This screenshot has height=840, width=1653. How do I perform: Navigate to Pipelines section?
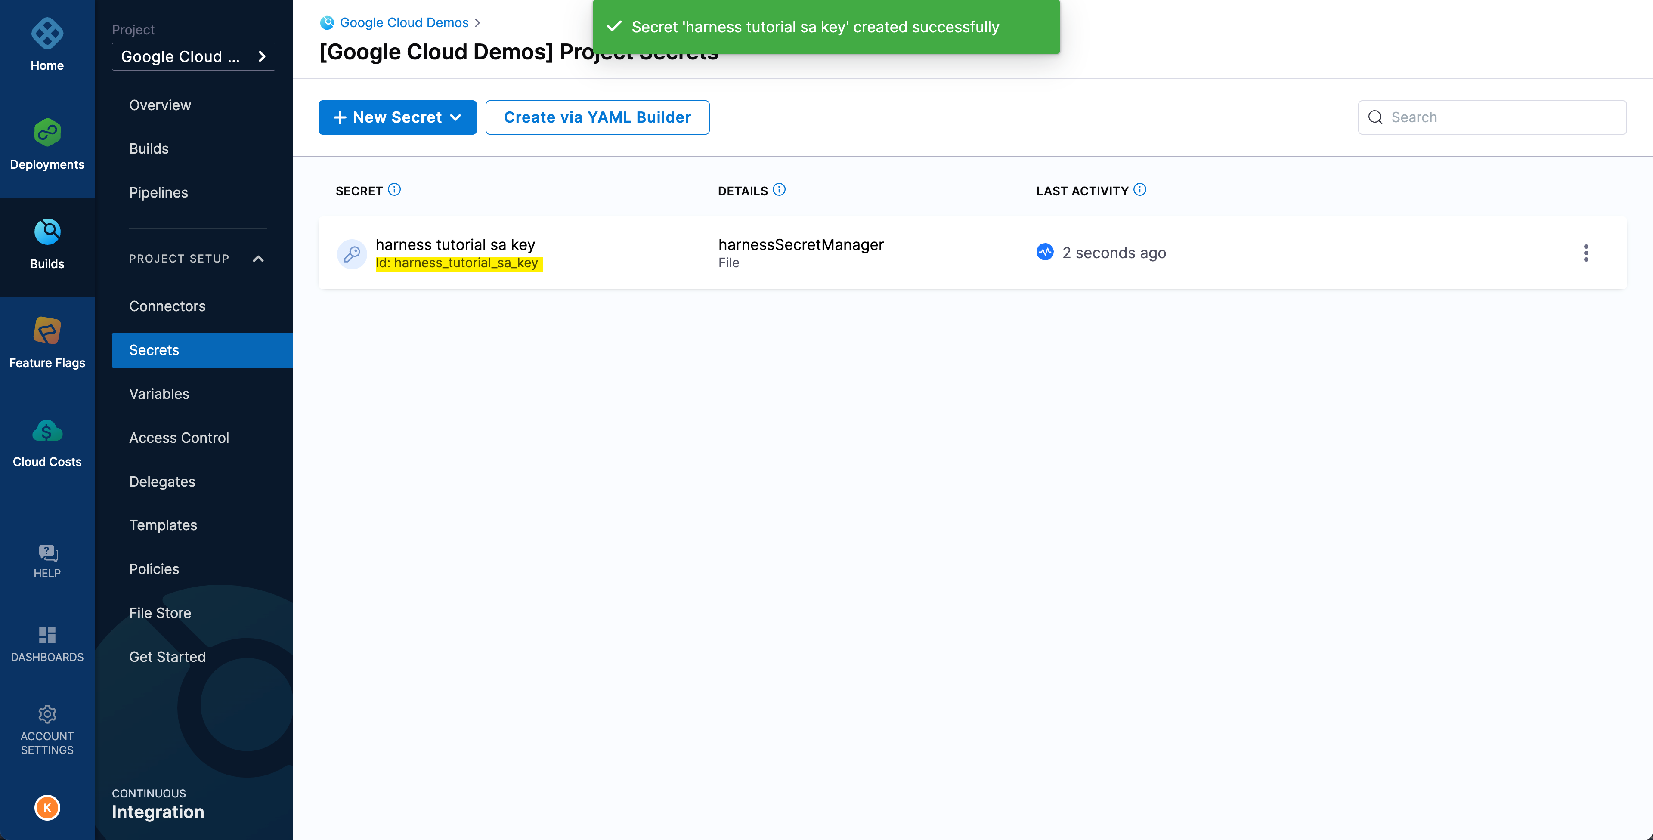click(x=158, y=192)
